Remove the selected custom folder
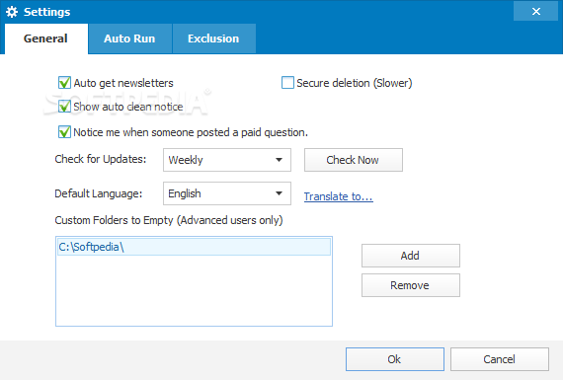Image resolution: width=563 pixels, height=380 pixels. (411, 285)
